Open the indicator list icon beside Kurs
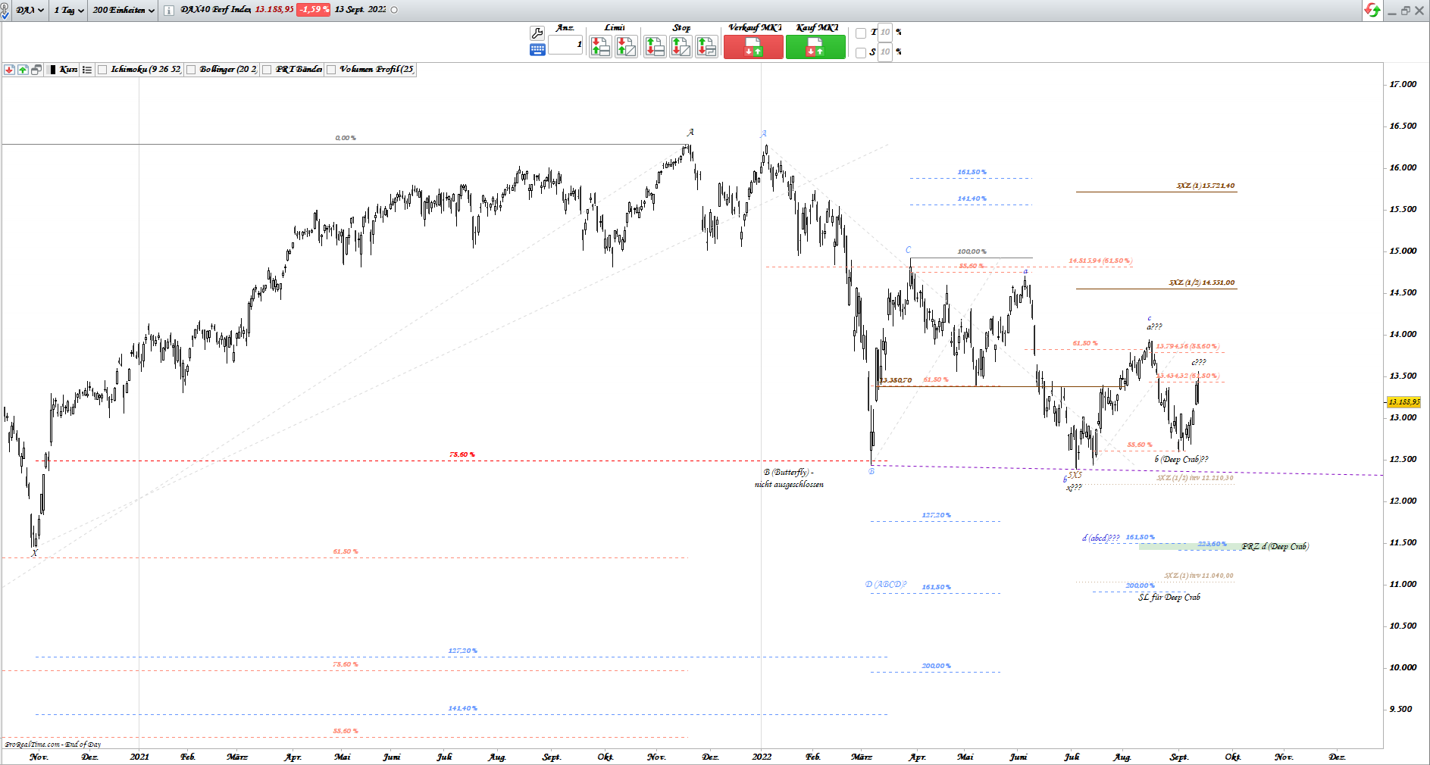Viewport: 1430px width, 765px height. coord(87,70)
